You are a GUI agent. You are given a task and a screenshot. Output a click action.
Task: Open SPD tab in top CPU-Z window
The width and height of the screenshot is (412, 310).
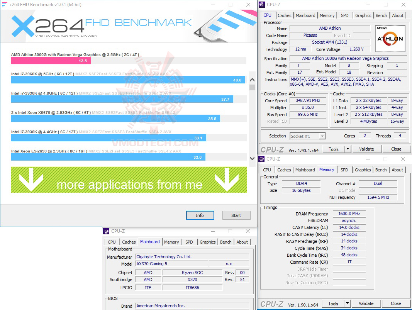(344, 15)
